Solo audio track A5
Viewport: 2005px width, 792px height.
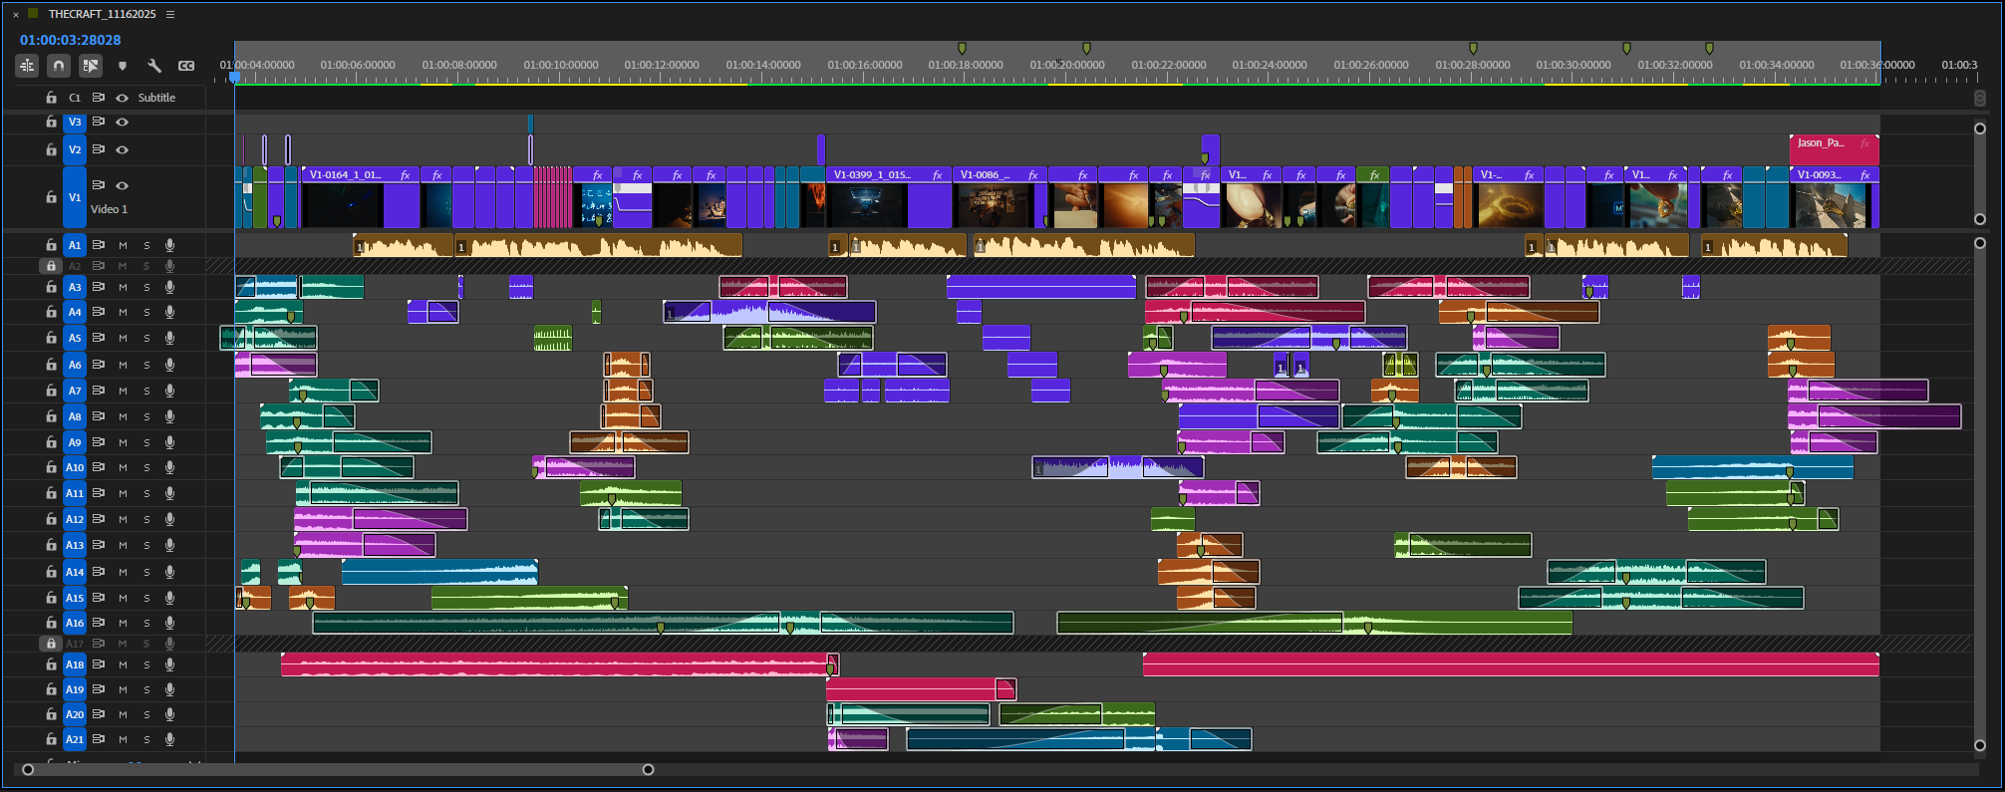[146, 339]
